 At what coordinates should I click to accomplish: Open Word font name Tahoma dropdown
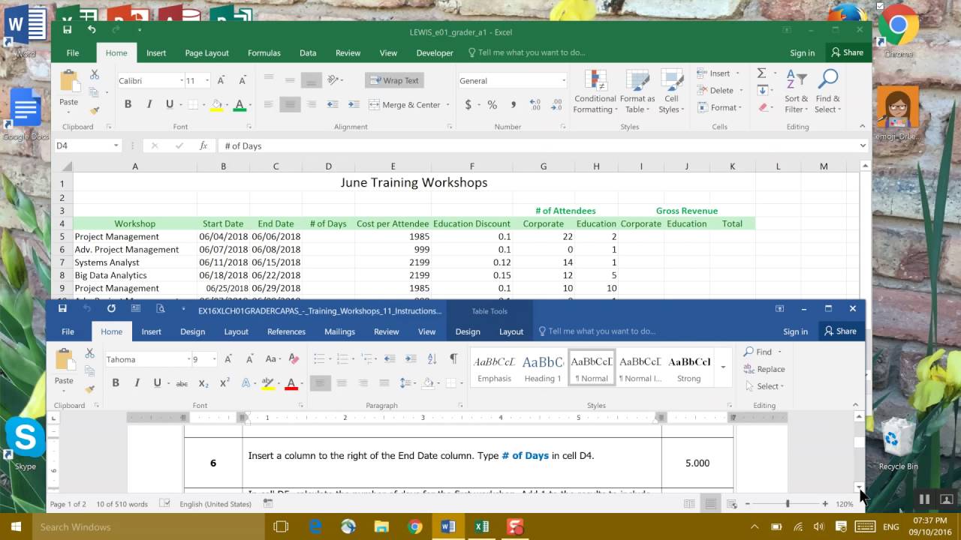[188, 360]
